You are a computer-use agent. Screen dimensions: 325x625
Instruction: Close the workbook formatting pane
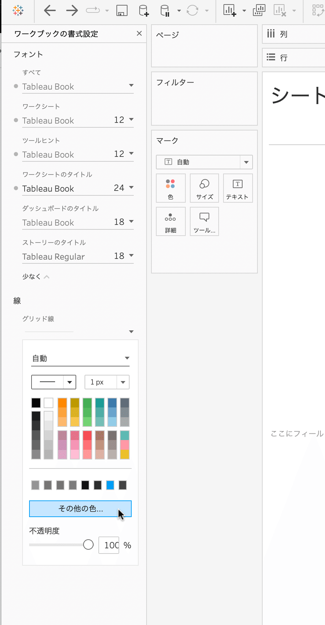click(x=139, y=33)
